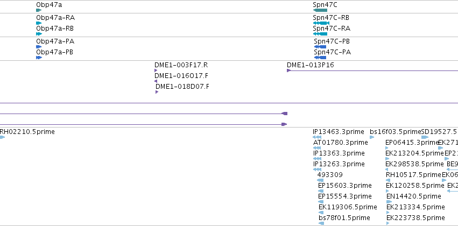This screenshot has height=226, width=458.
Task: Open the Obp47a-RA transcript label
Action: [x=55, y=18]
